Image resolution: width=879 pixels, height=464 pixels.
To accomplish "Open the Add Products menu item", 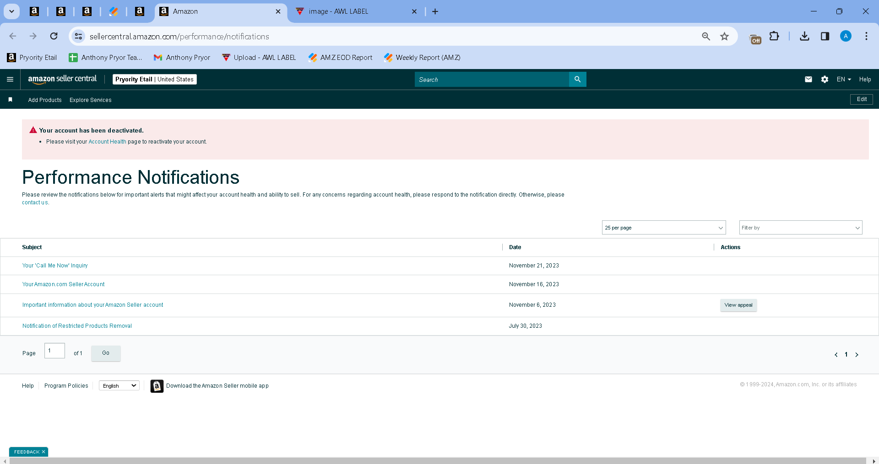I will click(45, 100).
